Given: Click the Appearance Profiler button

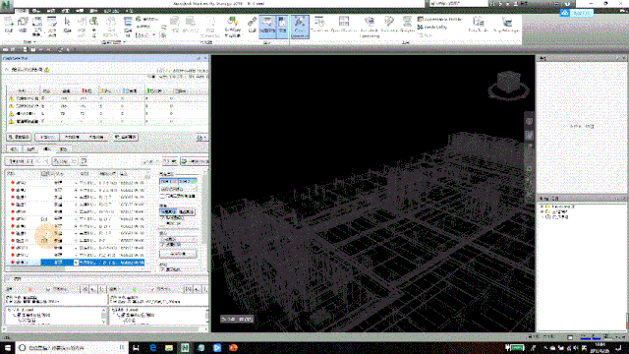Looking at the screenshot, I should (440, 19).
